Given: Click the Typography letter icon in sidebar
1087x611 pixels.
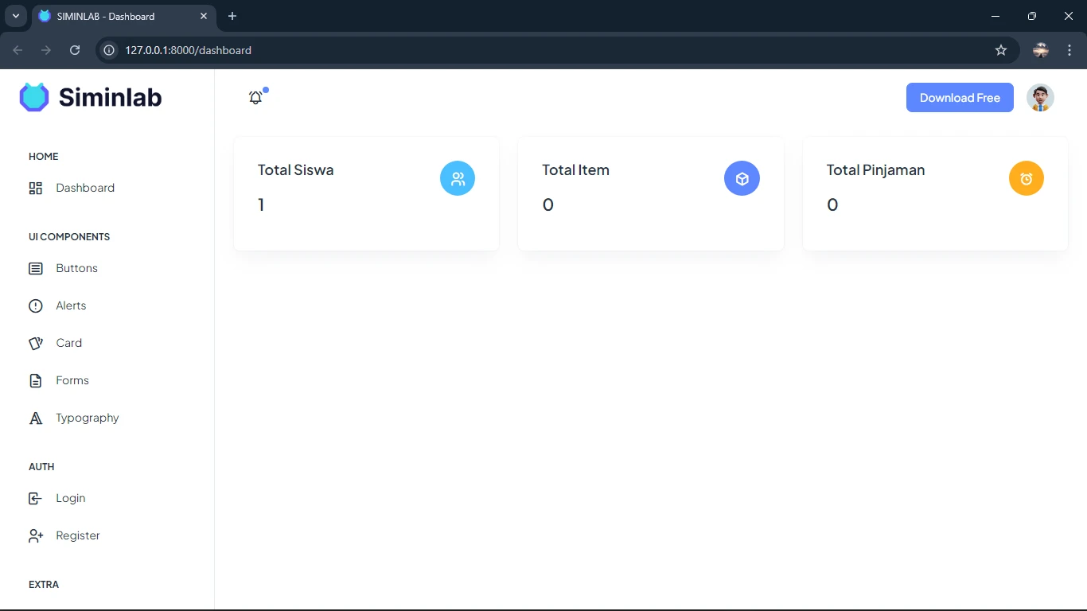Looking at the screenshot, I should pos(36,418).
